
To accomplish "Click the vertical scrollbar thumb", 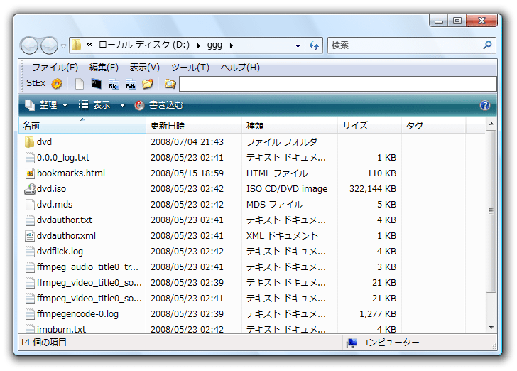I will [491, 211].
